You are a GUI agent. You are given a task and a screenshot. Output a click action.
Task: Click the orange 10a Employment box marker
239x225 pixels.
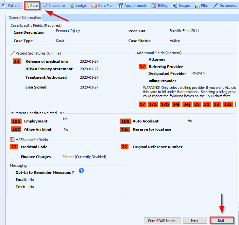(x=16, y=121)
